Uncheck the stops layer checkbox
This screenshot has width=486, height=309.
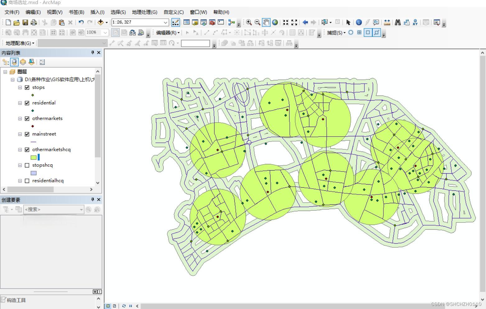click(27, 87)
